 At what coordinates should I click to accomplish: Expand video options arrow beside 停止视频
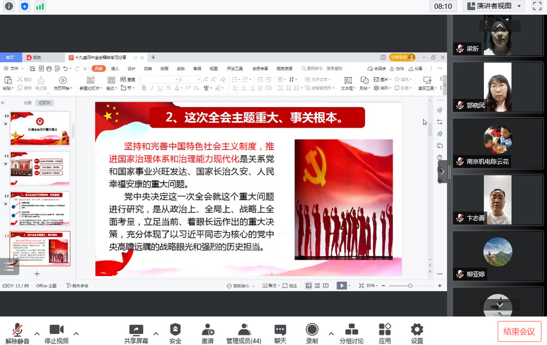(x=76, y=333)
